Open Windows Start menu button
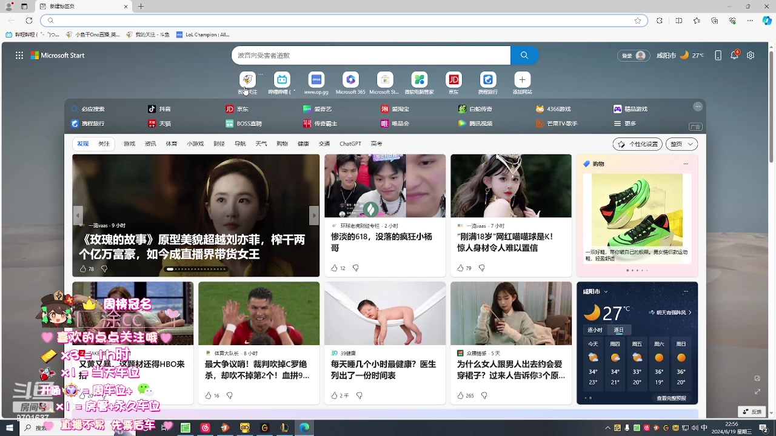This screenshot has width=776, height=436. click(9, 428)
